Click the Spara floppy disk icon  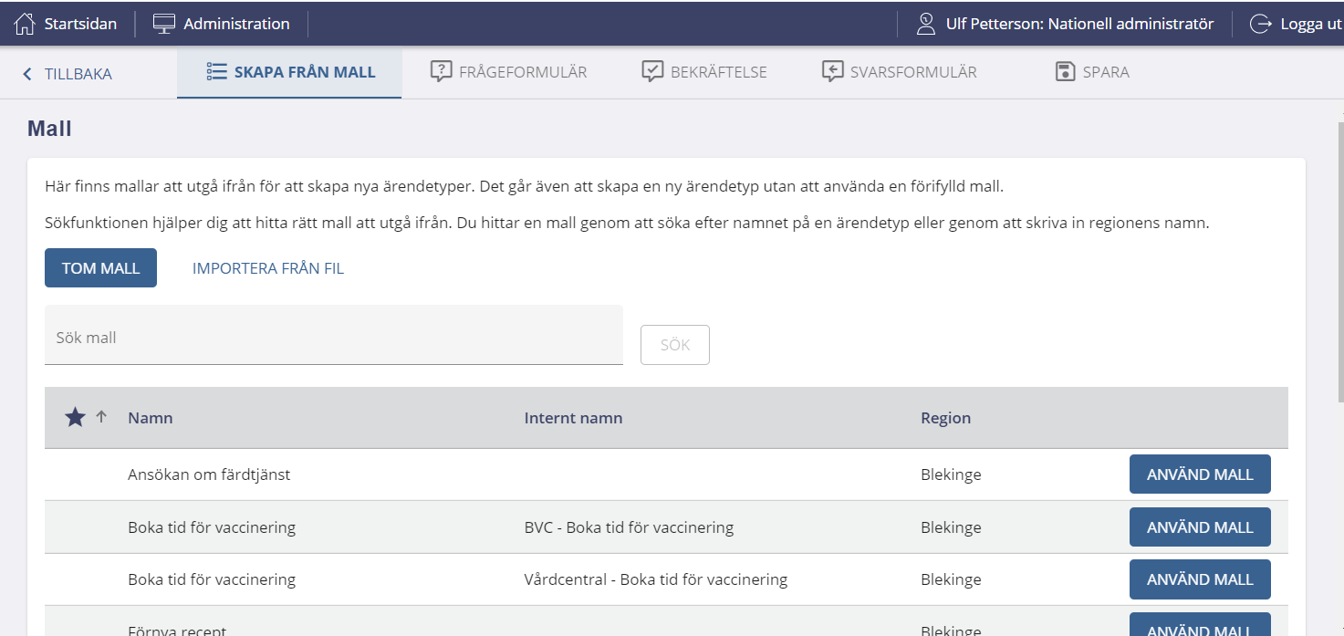click(x=1065, y=72)
